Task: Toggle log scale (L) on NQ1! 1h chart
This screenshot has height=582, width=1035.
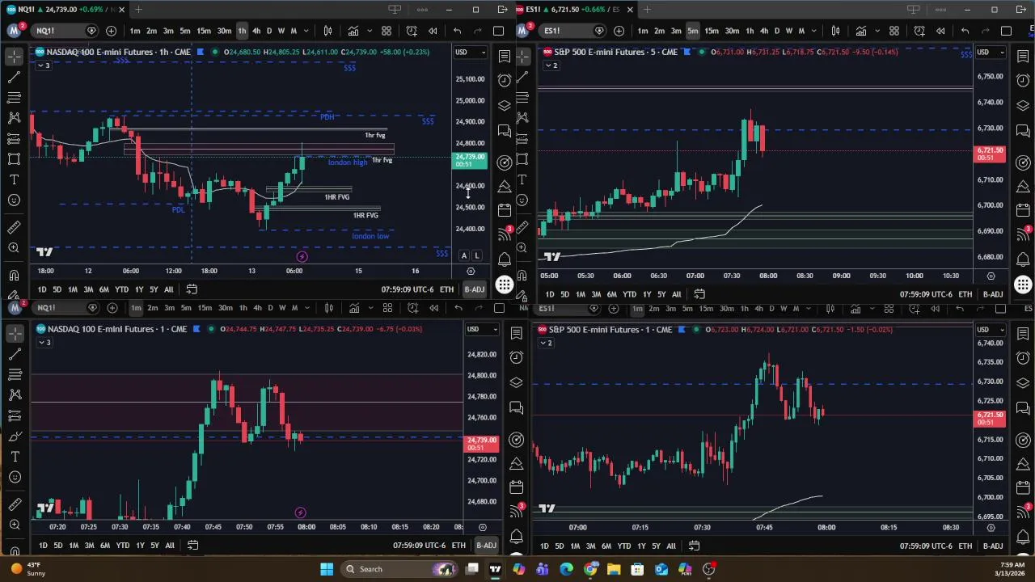Action: click(x=477, y=255)
